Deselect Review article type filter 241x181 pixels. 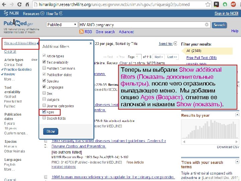9,74
